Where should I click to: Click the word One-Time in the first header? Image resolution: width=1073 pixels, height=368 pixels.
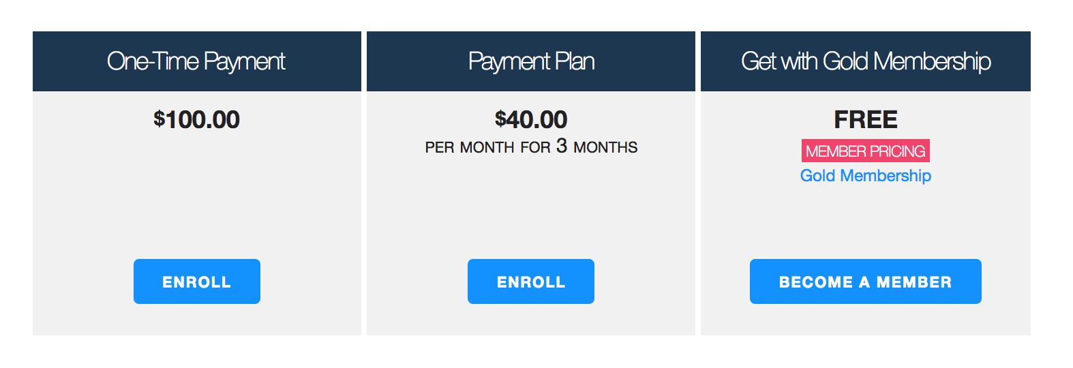[153, 61]
